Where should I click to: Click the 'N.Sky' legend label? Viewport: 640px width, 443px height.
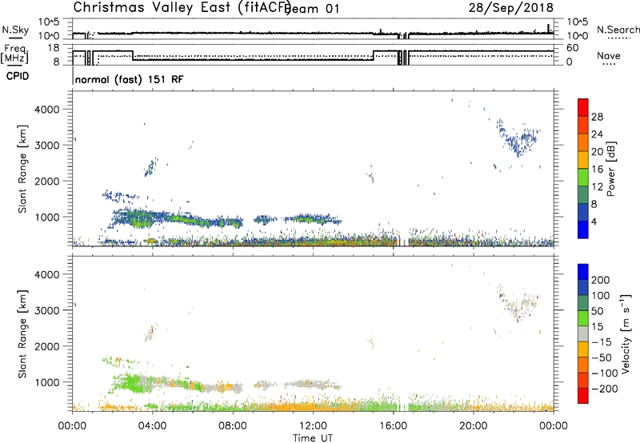tap(15, 30)
